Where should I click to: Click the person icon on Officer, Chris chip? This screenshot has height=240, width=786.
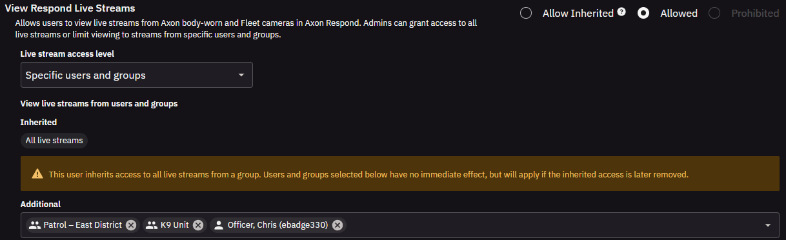[x=219, y=225]
